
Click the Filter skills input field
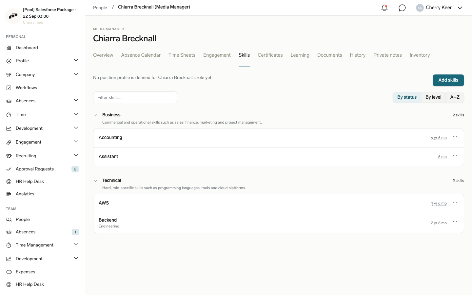(x=135, y=97)
